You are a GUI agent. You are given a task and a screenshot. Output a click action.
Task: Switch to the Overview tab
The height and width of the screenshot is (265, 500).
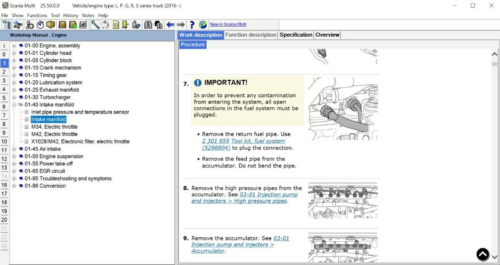pyautogui.click(x=327, y=35)
